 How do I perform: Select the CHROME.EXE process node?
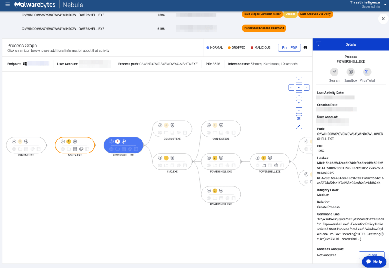pyautogui.click(x=26, y=145)
